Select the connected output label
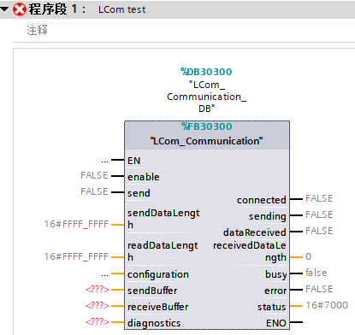 pos(262,200)
